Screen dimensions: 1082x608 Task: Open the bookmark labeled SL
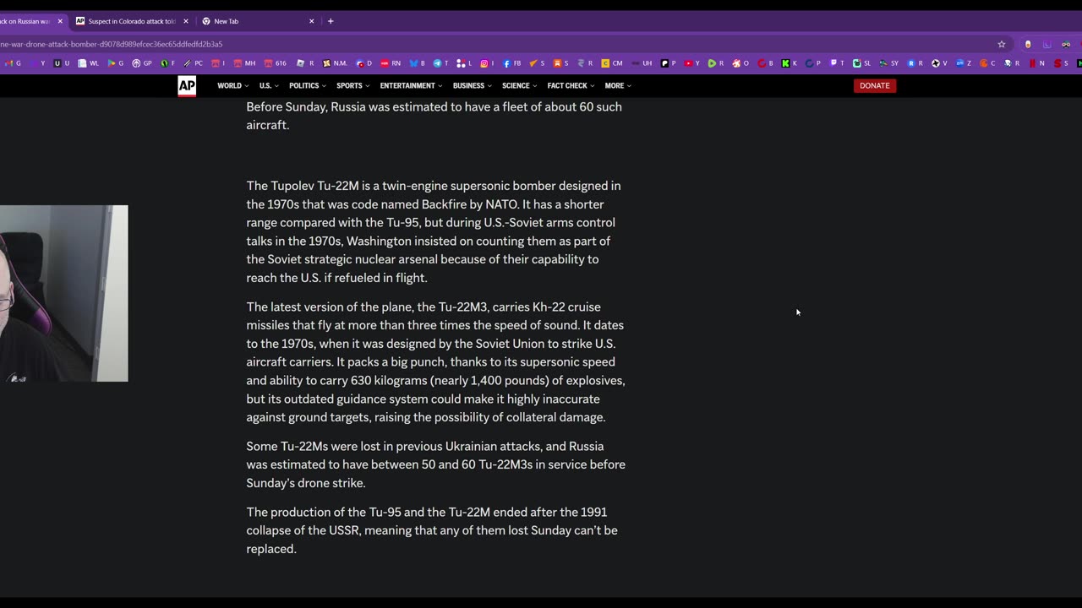[861, 63]
